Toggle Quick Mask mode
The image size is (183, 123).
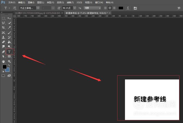pyautogui.click(x=3, y=76)
